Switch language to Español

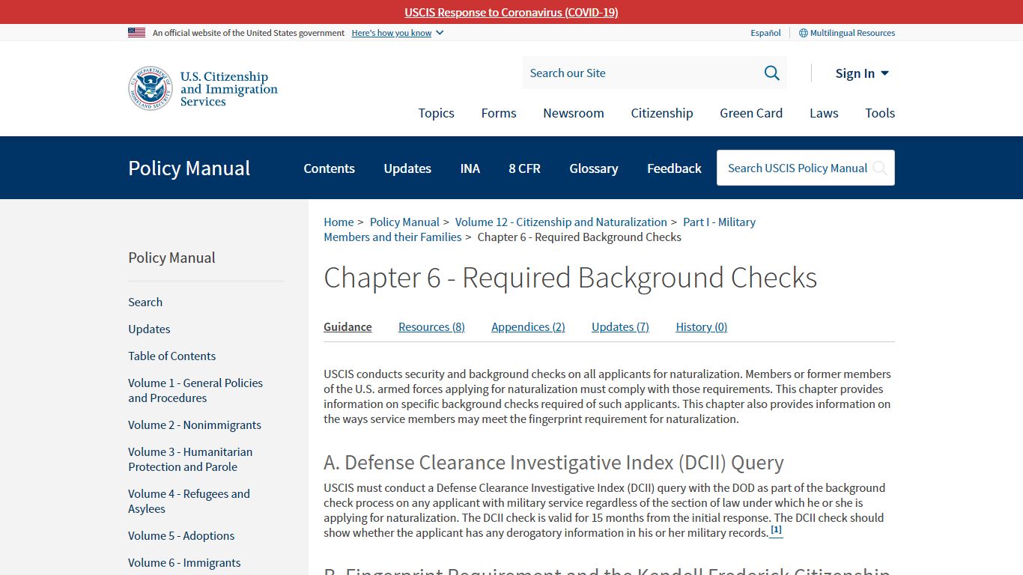point(765,33)
